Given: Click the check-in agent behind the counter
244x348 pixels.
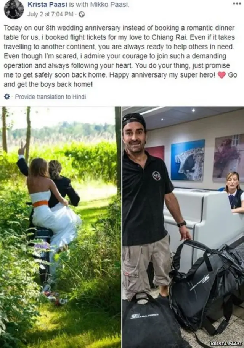Looking at the screenshot, I should click(234, 192).
